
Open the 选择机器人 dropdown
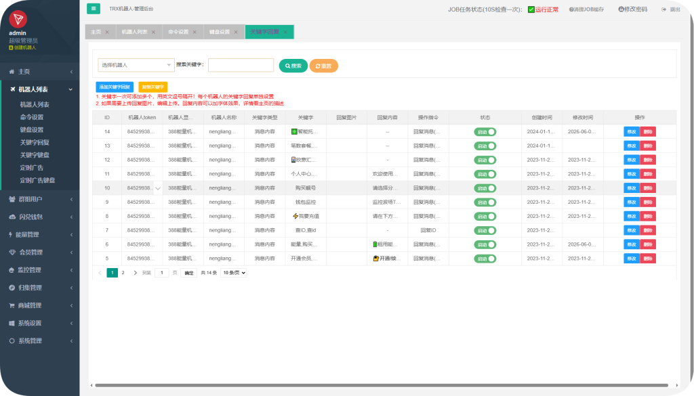[x=136, y=65]
